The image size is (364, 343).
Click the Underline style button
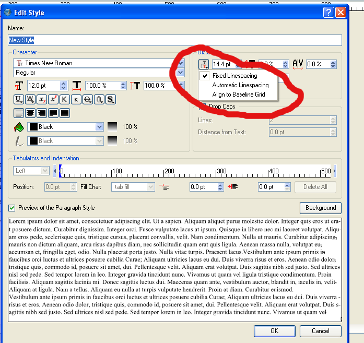[x=19, y=99]
